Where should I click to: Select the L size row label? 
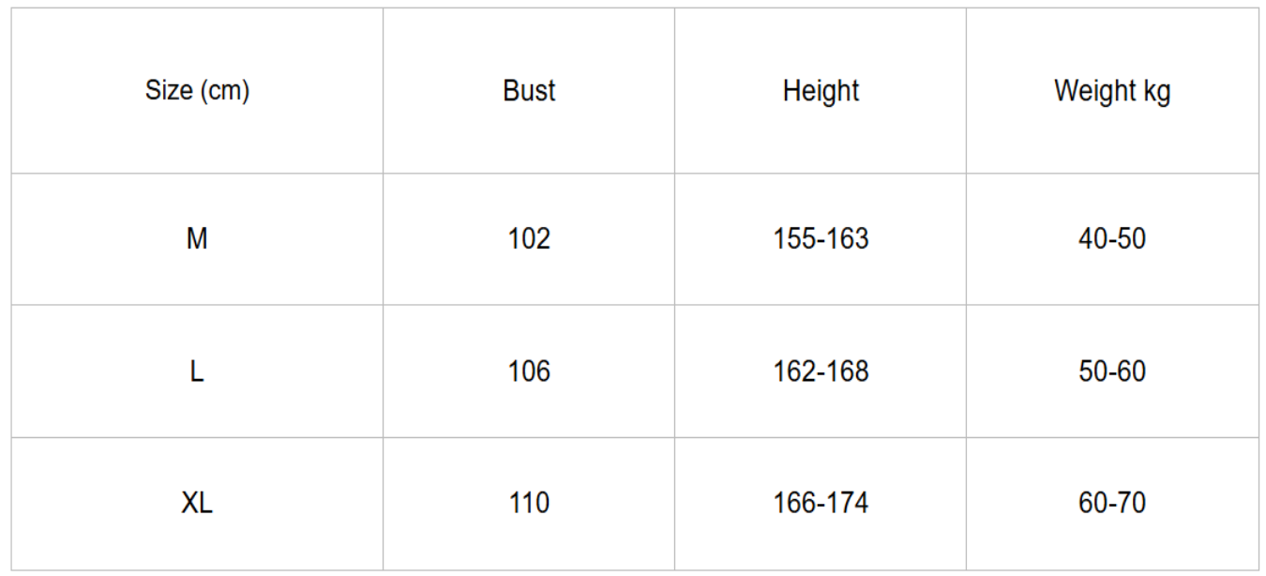[197, 371]
